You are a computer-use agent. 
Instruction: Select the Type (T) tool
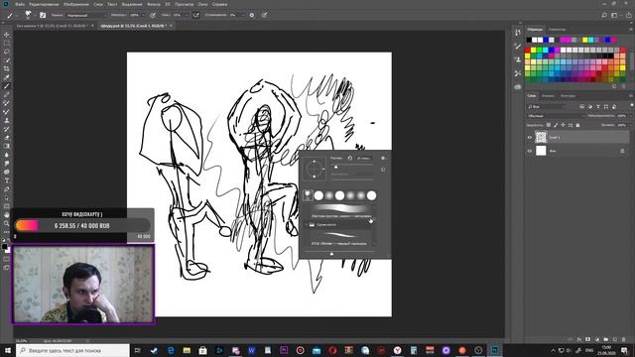pos(7,180)
